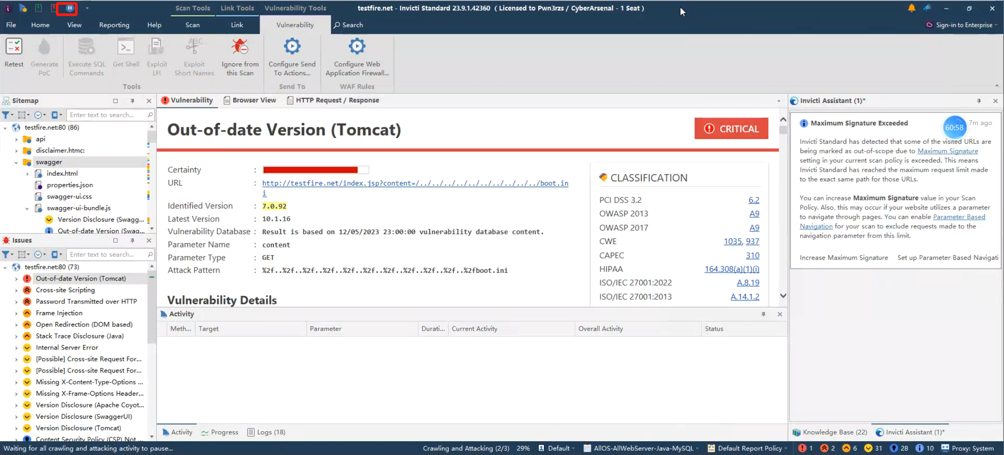Click the search magnifier in Sitemap search box
1004x455 pixels.
(150, 115)
